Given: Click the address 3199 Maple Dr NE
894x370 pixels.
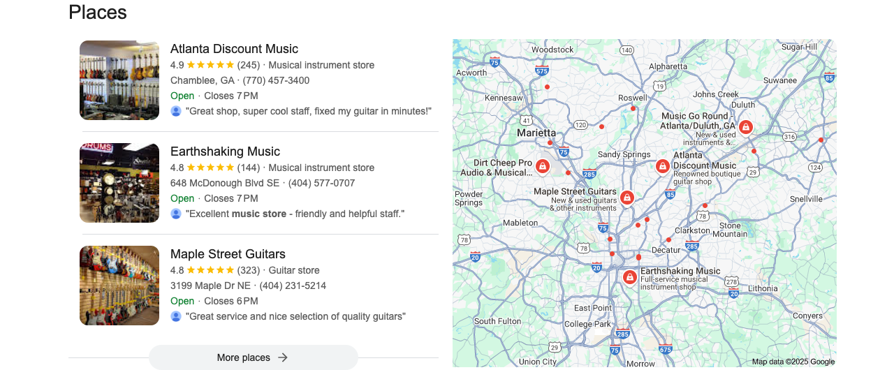Looking at the screenshot, I should click(x=210, y=286).
